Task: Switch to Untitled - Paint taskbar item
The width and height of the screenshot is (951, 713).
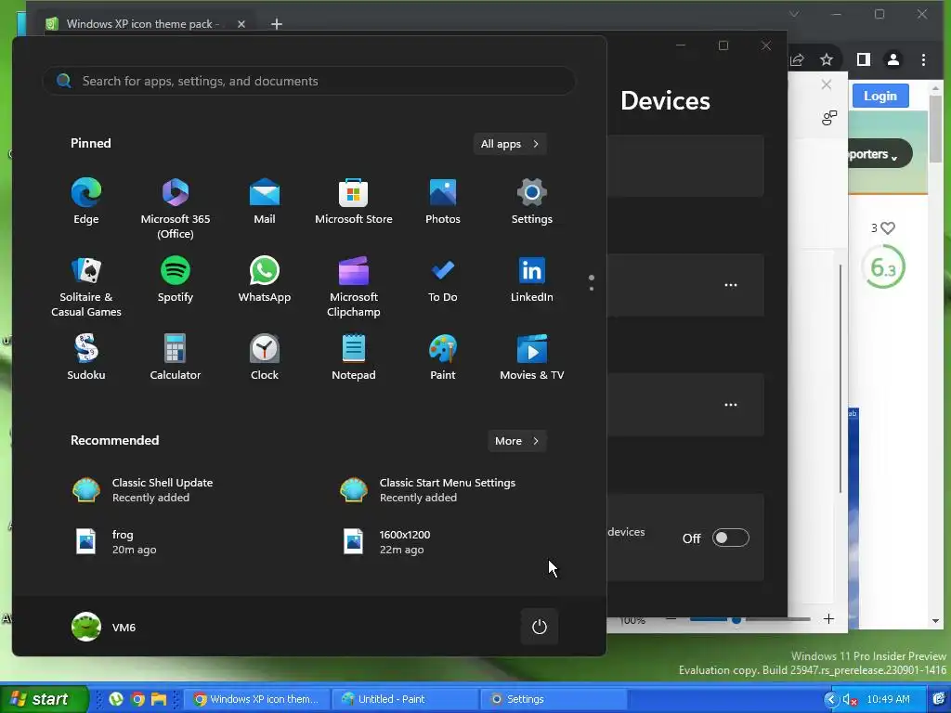Action: click(404, 699)
